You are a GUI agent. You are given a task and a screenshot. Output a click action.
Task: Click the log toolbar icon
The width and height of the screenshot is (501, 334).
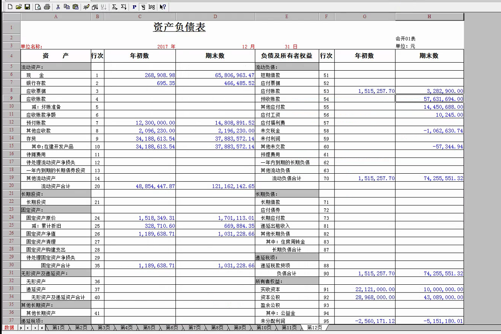click(152, 7)
